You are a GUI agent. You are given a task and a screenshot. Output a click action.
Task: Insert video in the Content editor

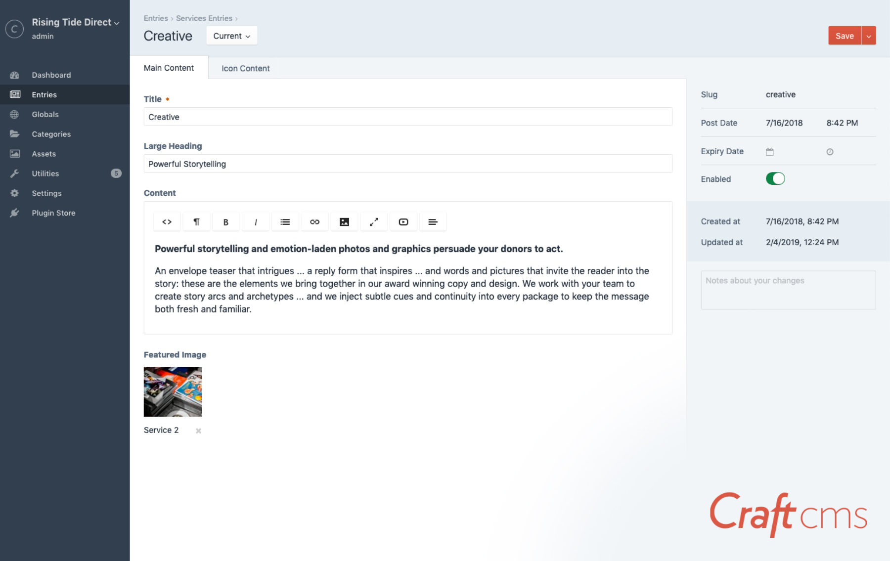403,222
